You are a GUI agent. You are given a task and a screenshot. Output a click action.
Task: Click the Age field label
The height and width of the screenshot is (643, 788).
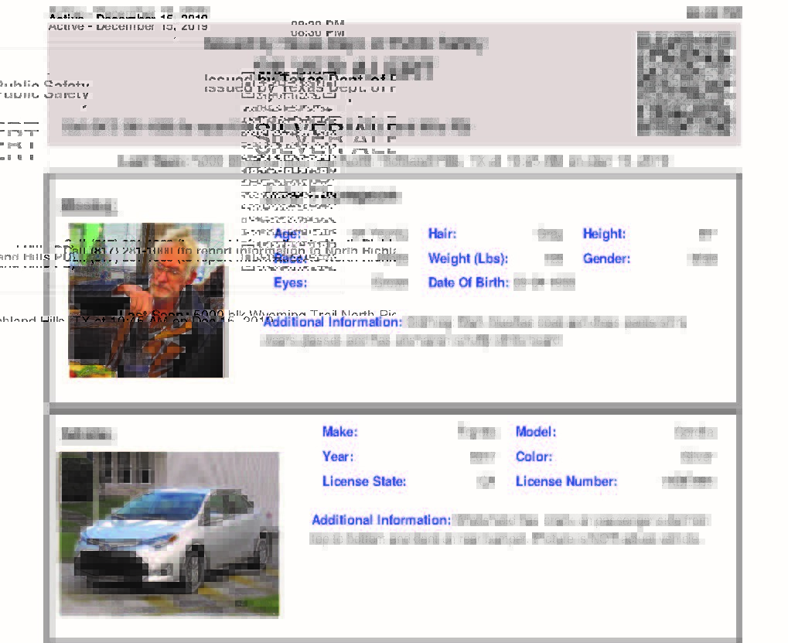pos(287,234)
